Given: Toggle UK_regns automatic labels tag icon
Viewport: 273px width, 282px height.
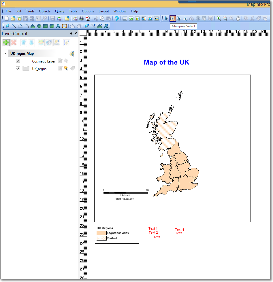Looking at the screenshot, I should point(73,68).
